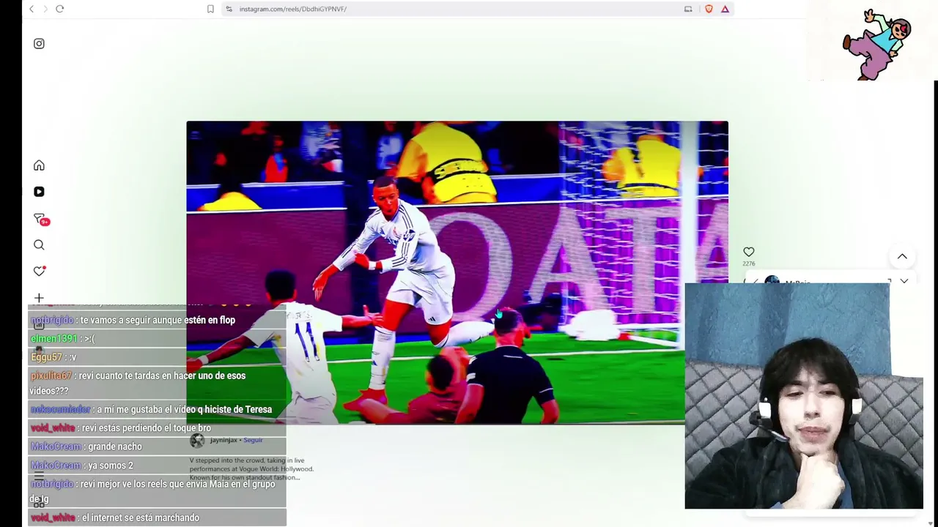This screenshot has width=938, height=527.
Task: Click the chat message "te vamos a seguir aunque estén en flop"
Action: point(158,320)
